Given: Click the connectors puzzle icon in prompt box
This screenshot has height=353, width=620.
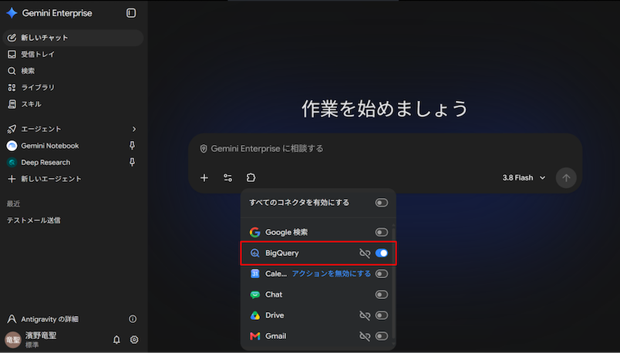Looking at the screenshot, I should pyautogui.click(x=251, y=178).
